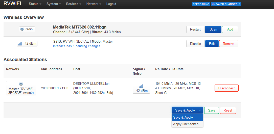Select Save & Apply from the dropdown list
Viewport: 274px width, 134px height.
183,117
